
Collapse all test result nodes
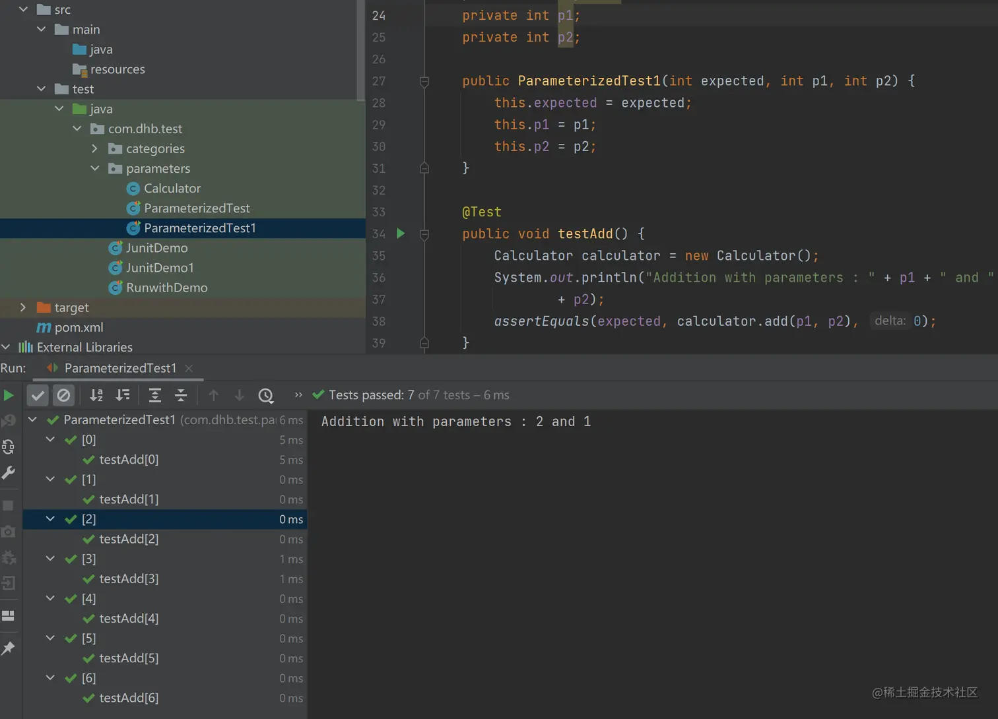tap(181, 395)
